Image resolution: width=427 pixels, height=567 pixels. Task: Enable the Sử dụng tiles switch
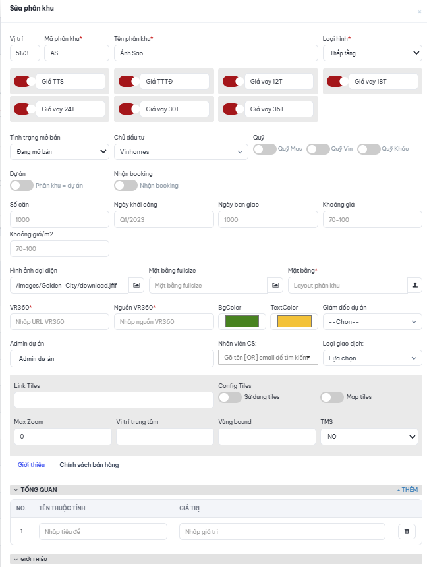click(230, 397)
